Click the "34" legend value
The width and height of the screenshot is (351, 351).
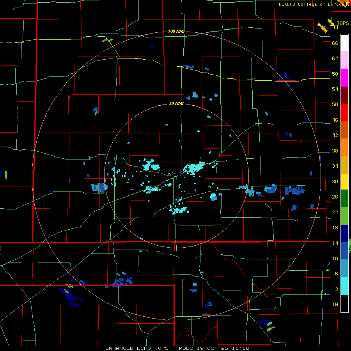(x=335, y=166)
